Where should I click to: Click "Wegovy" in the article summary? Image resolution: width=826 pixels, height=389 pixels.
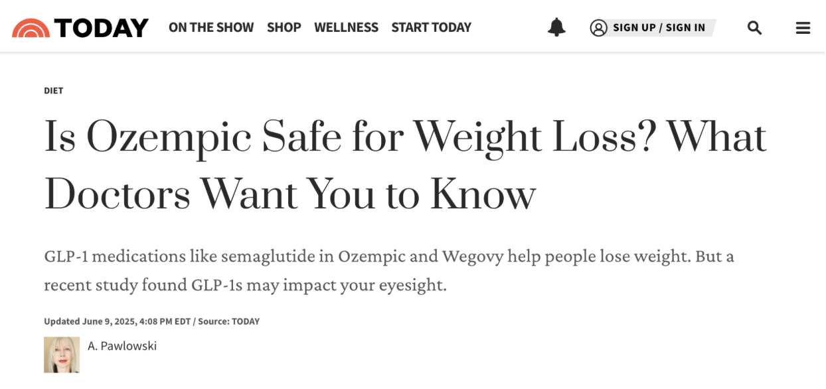click(x=470, y=256)
